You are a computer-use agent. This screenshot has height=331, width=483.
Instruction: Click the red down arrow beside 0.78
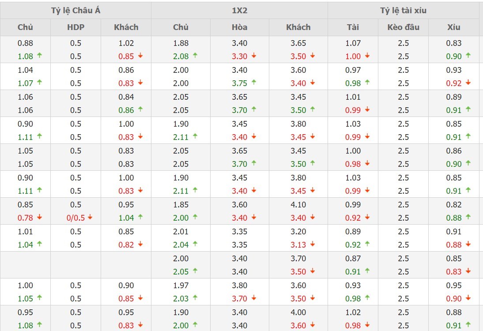click(39, 217)
